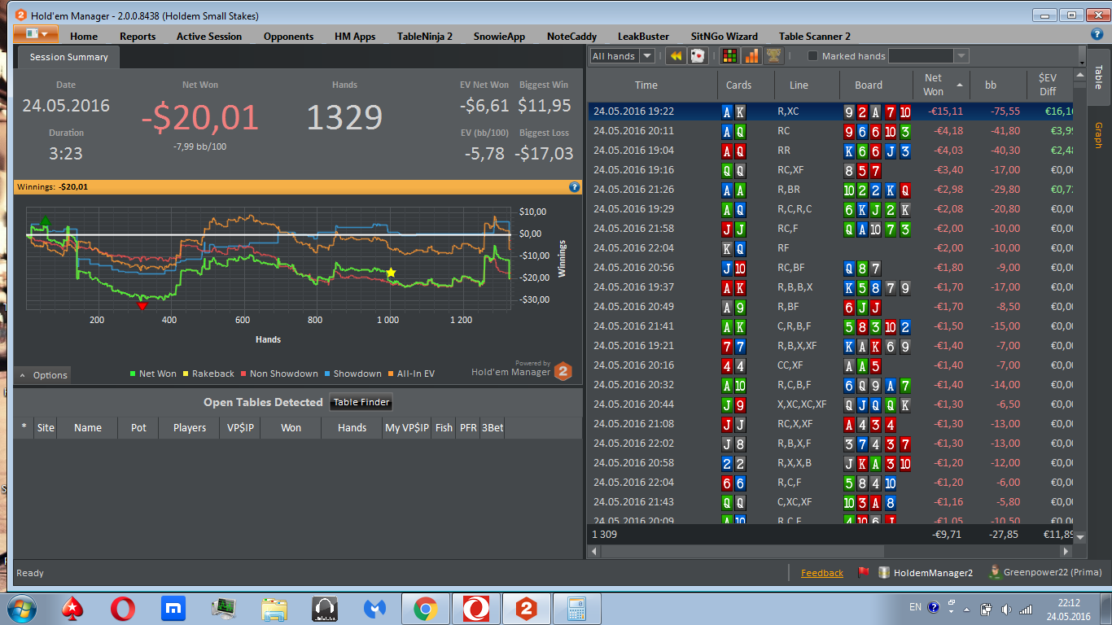
Task: Click the VP$IP column header in tables list
Action: [240, 427]
